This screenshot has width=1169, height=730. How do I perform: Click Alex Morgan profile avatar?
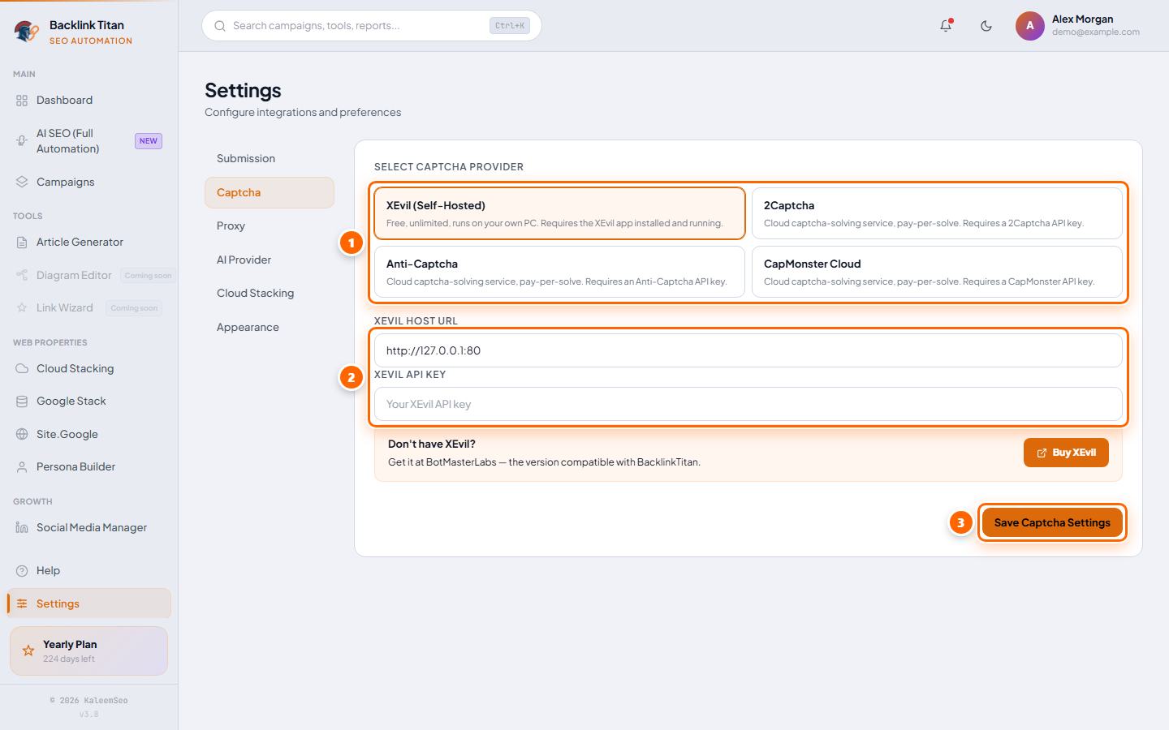coord(1030,26)
